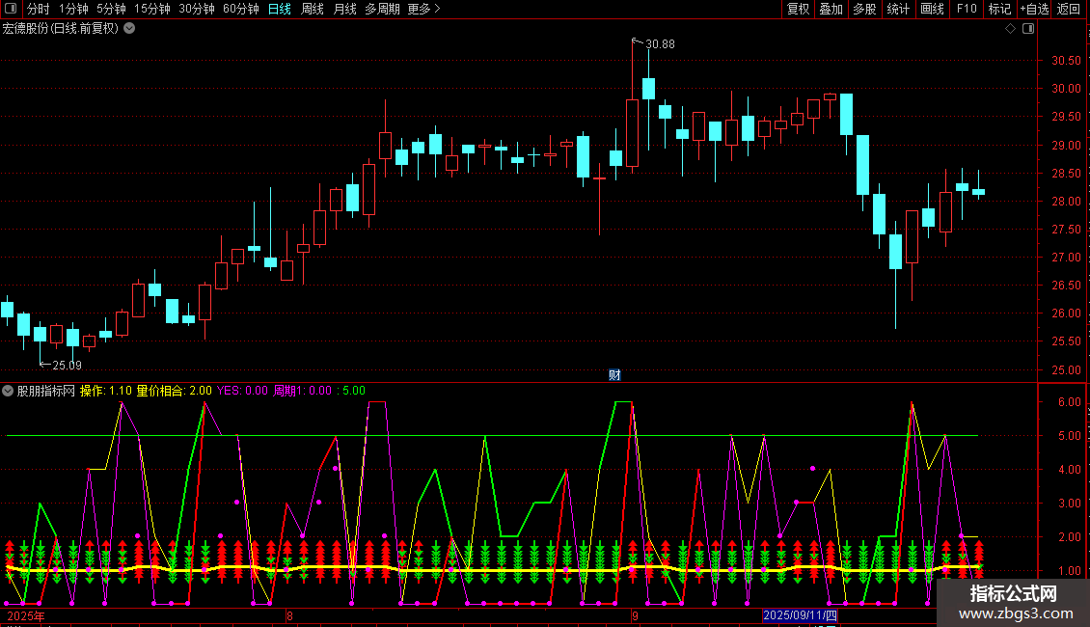Click the 股朋指标网 indicator name
The image size is (1090, 627).
(x=46, y=391)
